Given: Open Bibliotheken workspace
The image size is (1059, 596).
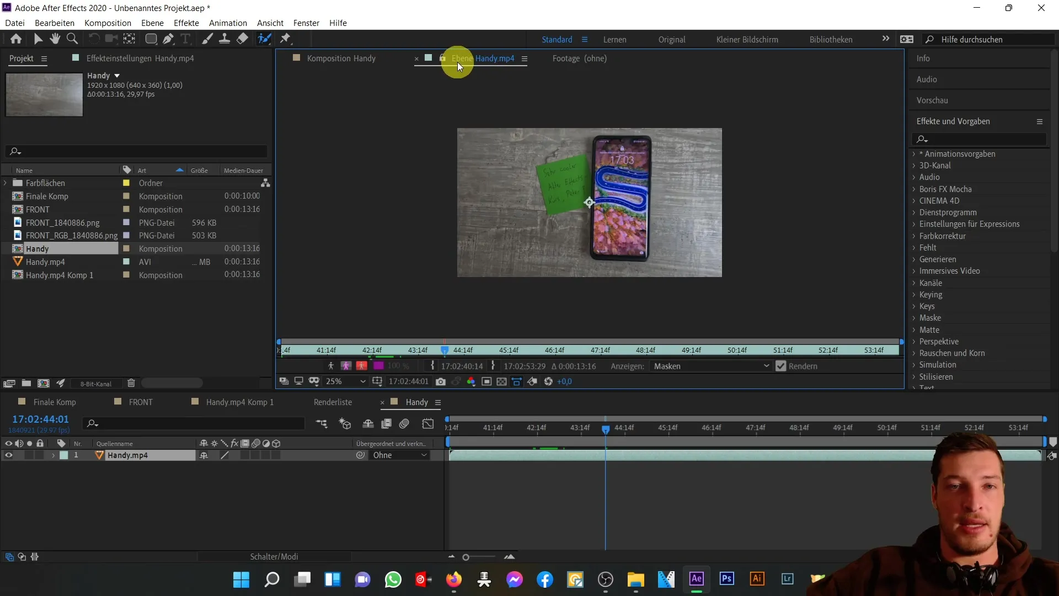Looking at the screenshot, I should coord(831,39).
